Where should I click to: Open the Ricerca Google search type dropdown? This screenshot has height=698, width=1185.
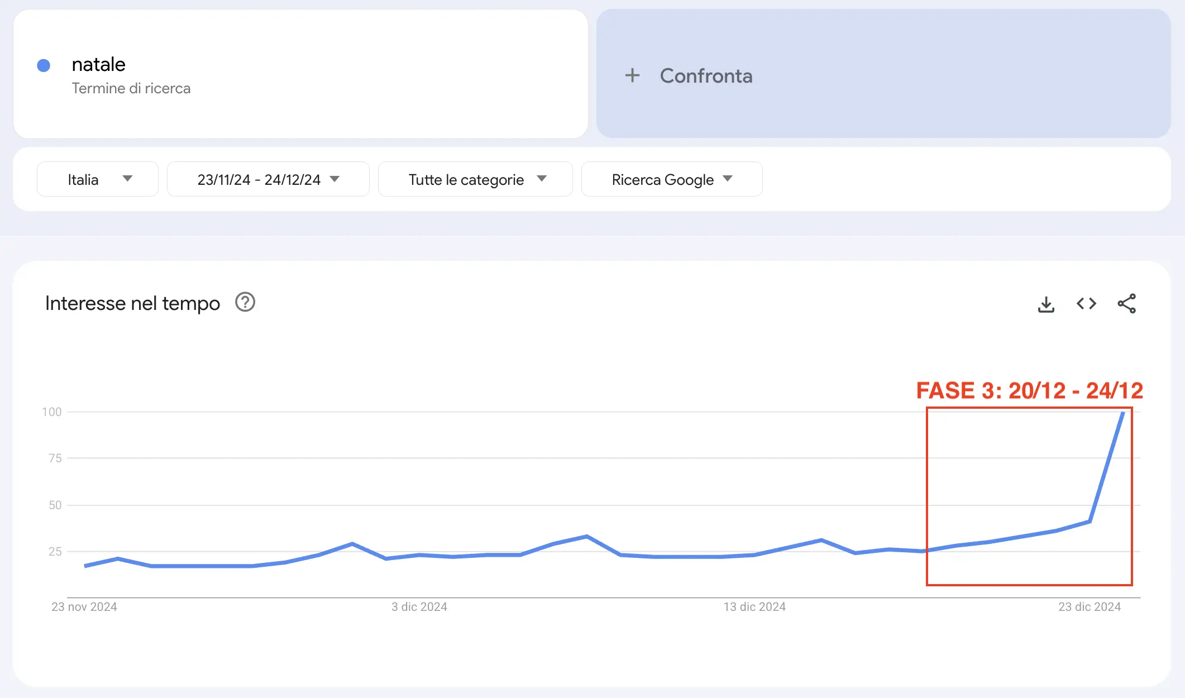point(672,179)
